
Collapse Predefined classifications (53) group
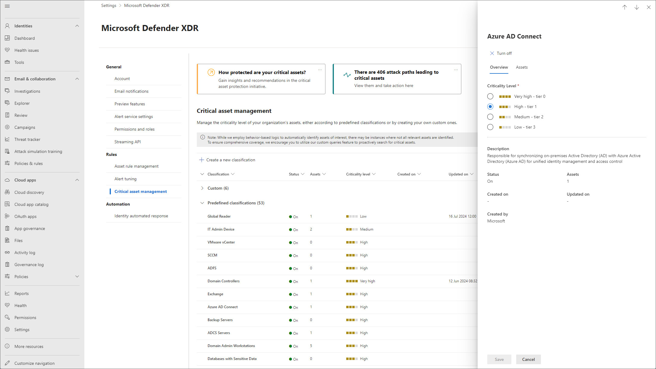pos(202,203)
